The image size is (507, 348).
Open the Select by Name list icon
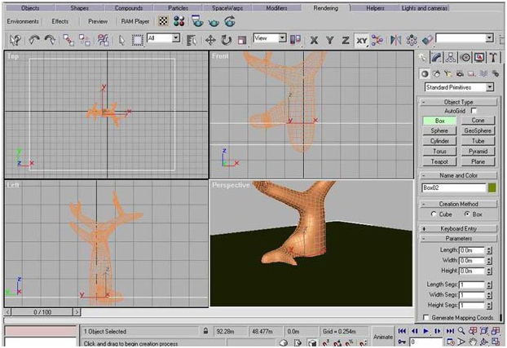coord(191,41)
